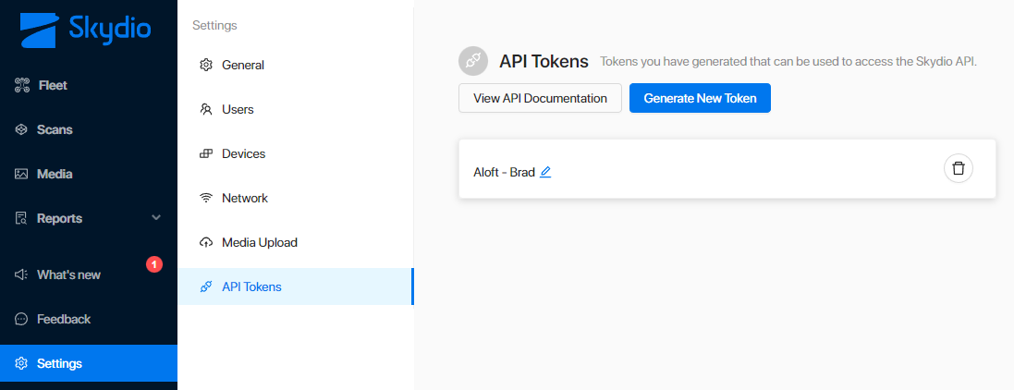Click the Skydio logo
Image resolution: width=1014 pixels, height=390 pixels.
click(85, 30)
